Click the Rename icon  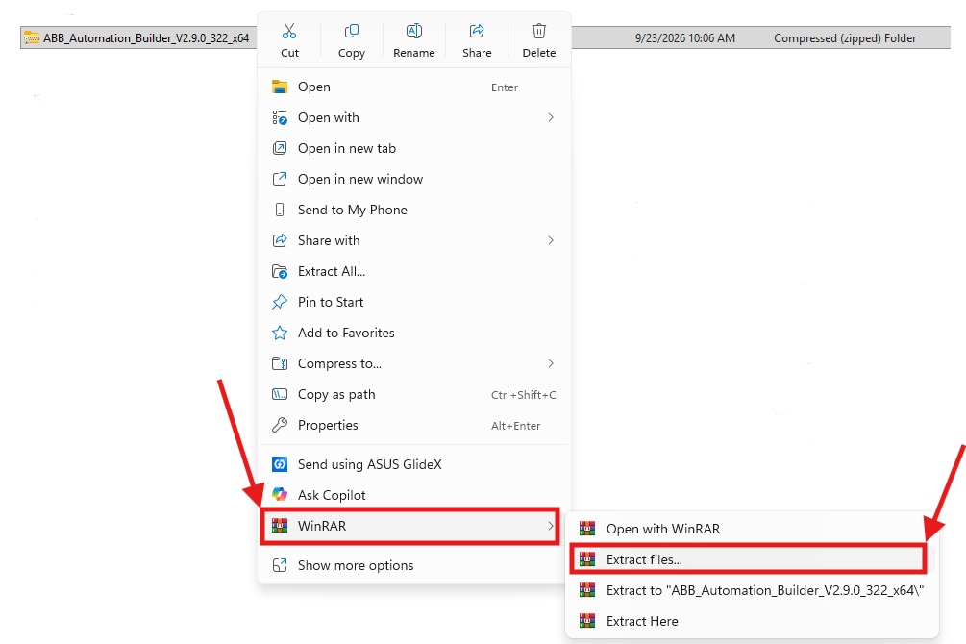[x=414, y=31]
